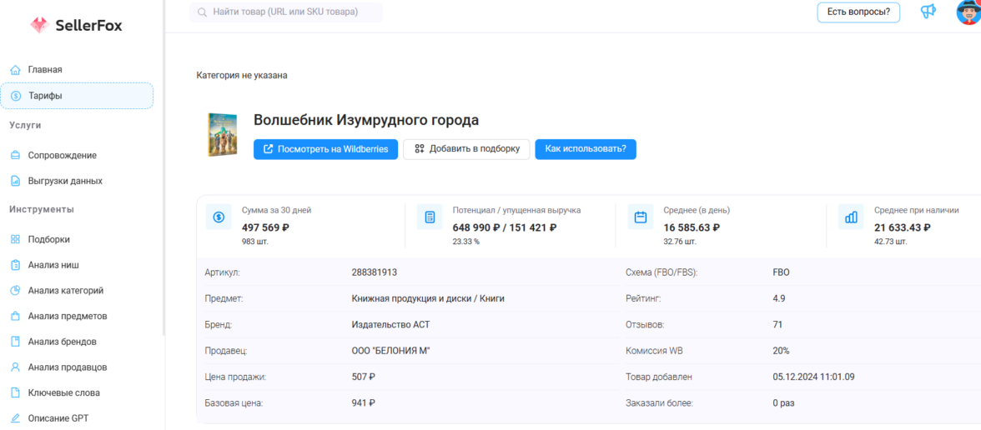Open Главная in the sidebar
This screenshot has width=981, height=430.
(x=45, y=70)
